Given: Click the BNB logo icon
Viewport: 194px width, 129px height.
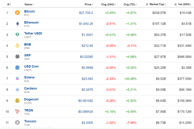Looking at the screenshot, I should click(17, 46).
